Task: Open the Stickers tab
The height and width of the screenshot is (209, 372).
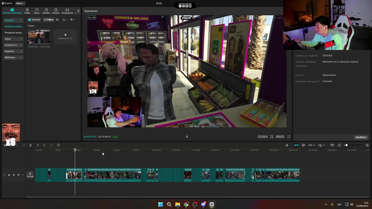Action: tap(46, 11)
